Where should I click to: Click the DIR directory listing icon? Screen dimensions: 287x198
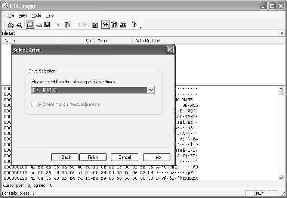[x=95, y=25]
